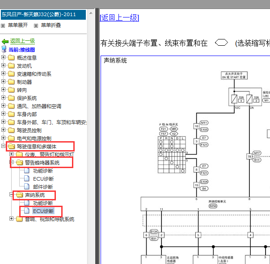Select highlighted ECU诊断 under 声纳系统
The image size is (270, 264).
pos(43,211)
